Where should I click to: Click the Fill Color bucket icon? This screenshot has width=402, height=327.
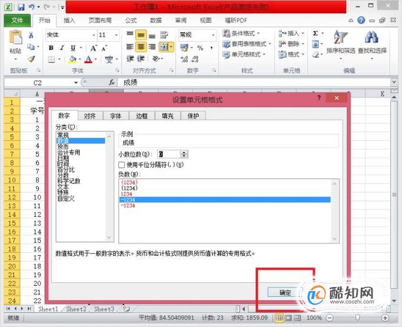(73, 59)
